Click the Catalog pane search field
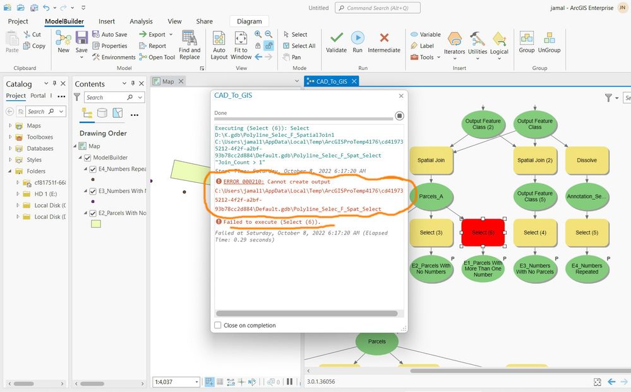 tap(46, 112)
